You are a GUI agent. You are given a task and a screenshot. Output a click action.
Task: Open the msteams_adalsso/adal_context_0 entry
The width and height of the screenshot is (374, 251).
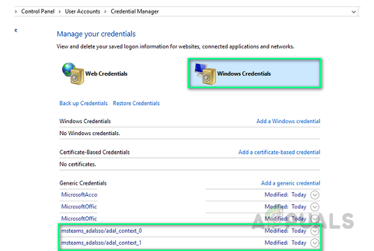pos(101,231)
